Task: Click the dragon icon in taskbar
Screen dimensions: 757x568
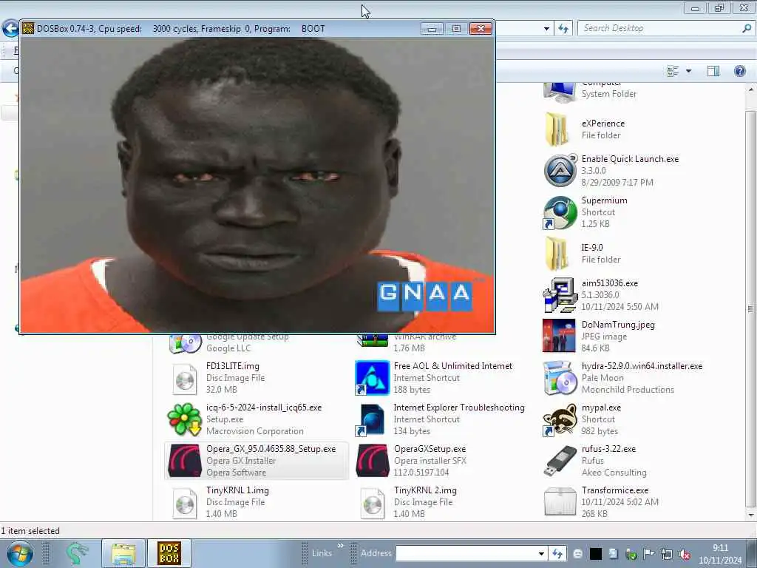Action: pos(76,553)
